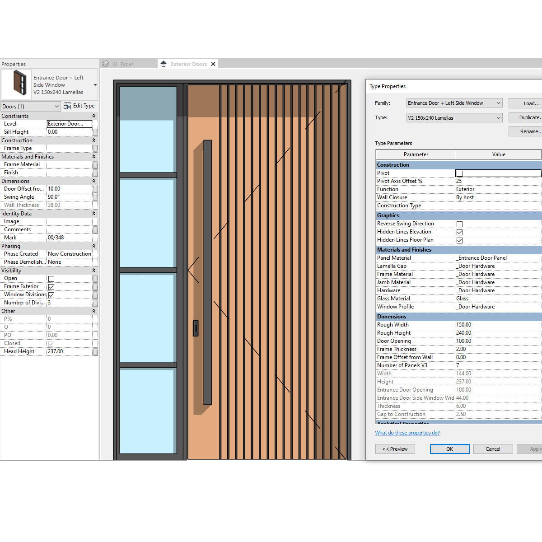542x542 pixels.
Task: Collapse the Dimensions group in Properties panel
Action: 93,181
